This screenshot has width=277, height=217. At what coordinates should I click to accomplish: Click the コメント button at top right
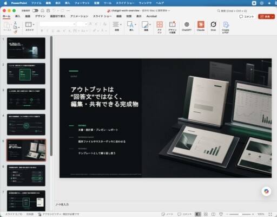point(246,17)
